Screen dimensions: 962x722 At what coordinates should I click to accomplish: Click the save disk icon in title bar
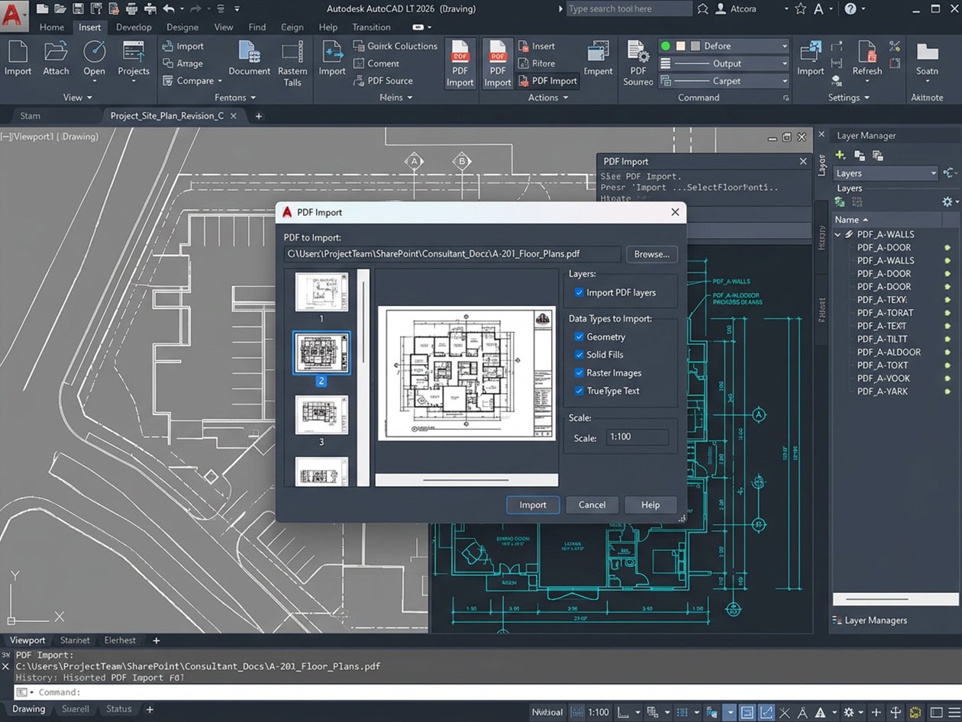[x=77, y=9]
